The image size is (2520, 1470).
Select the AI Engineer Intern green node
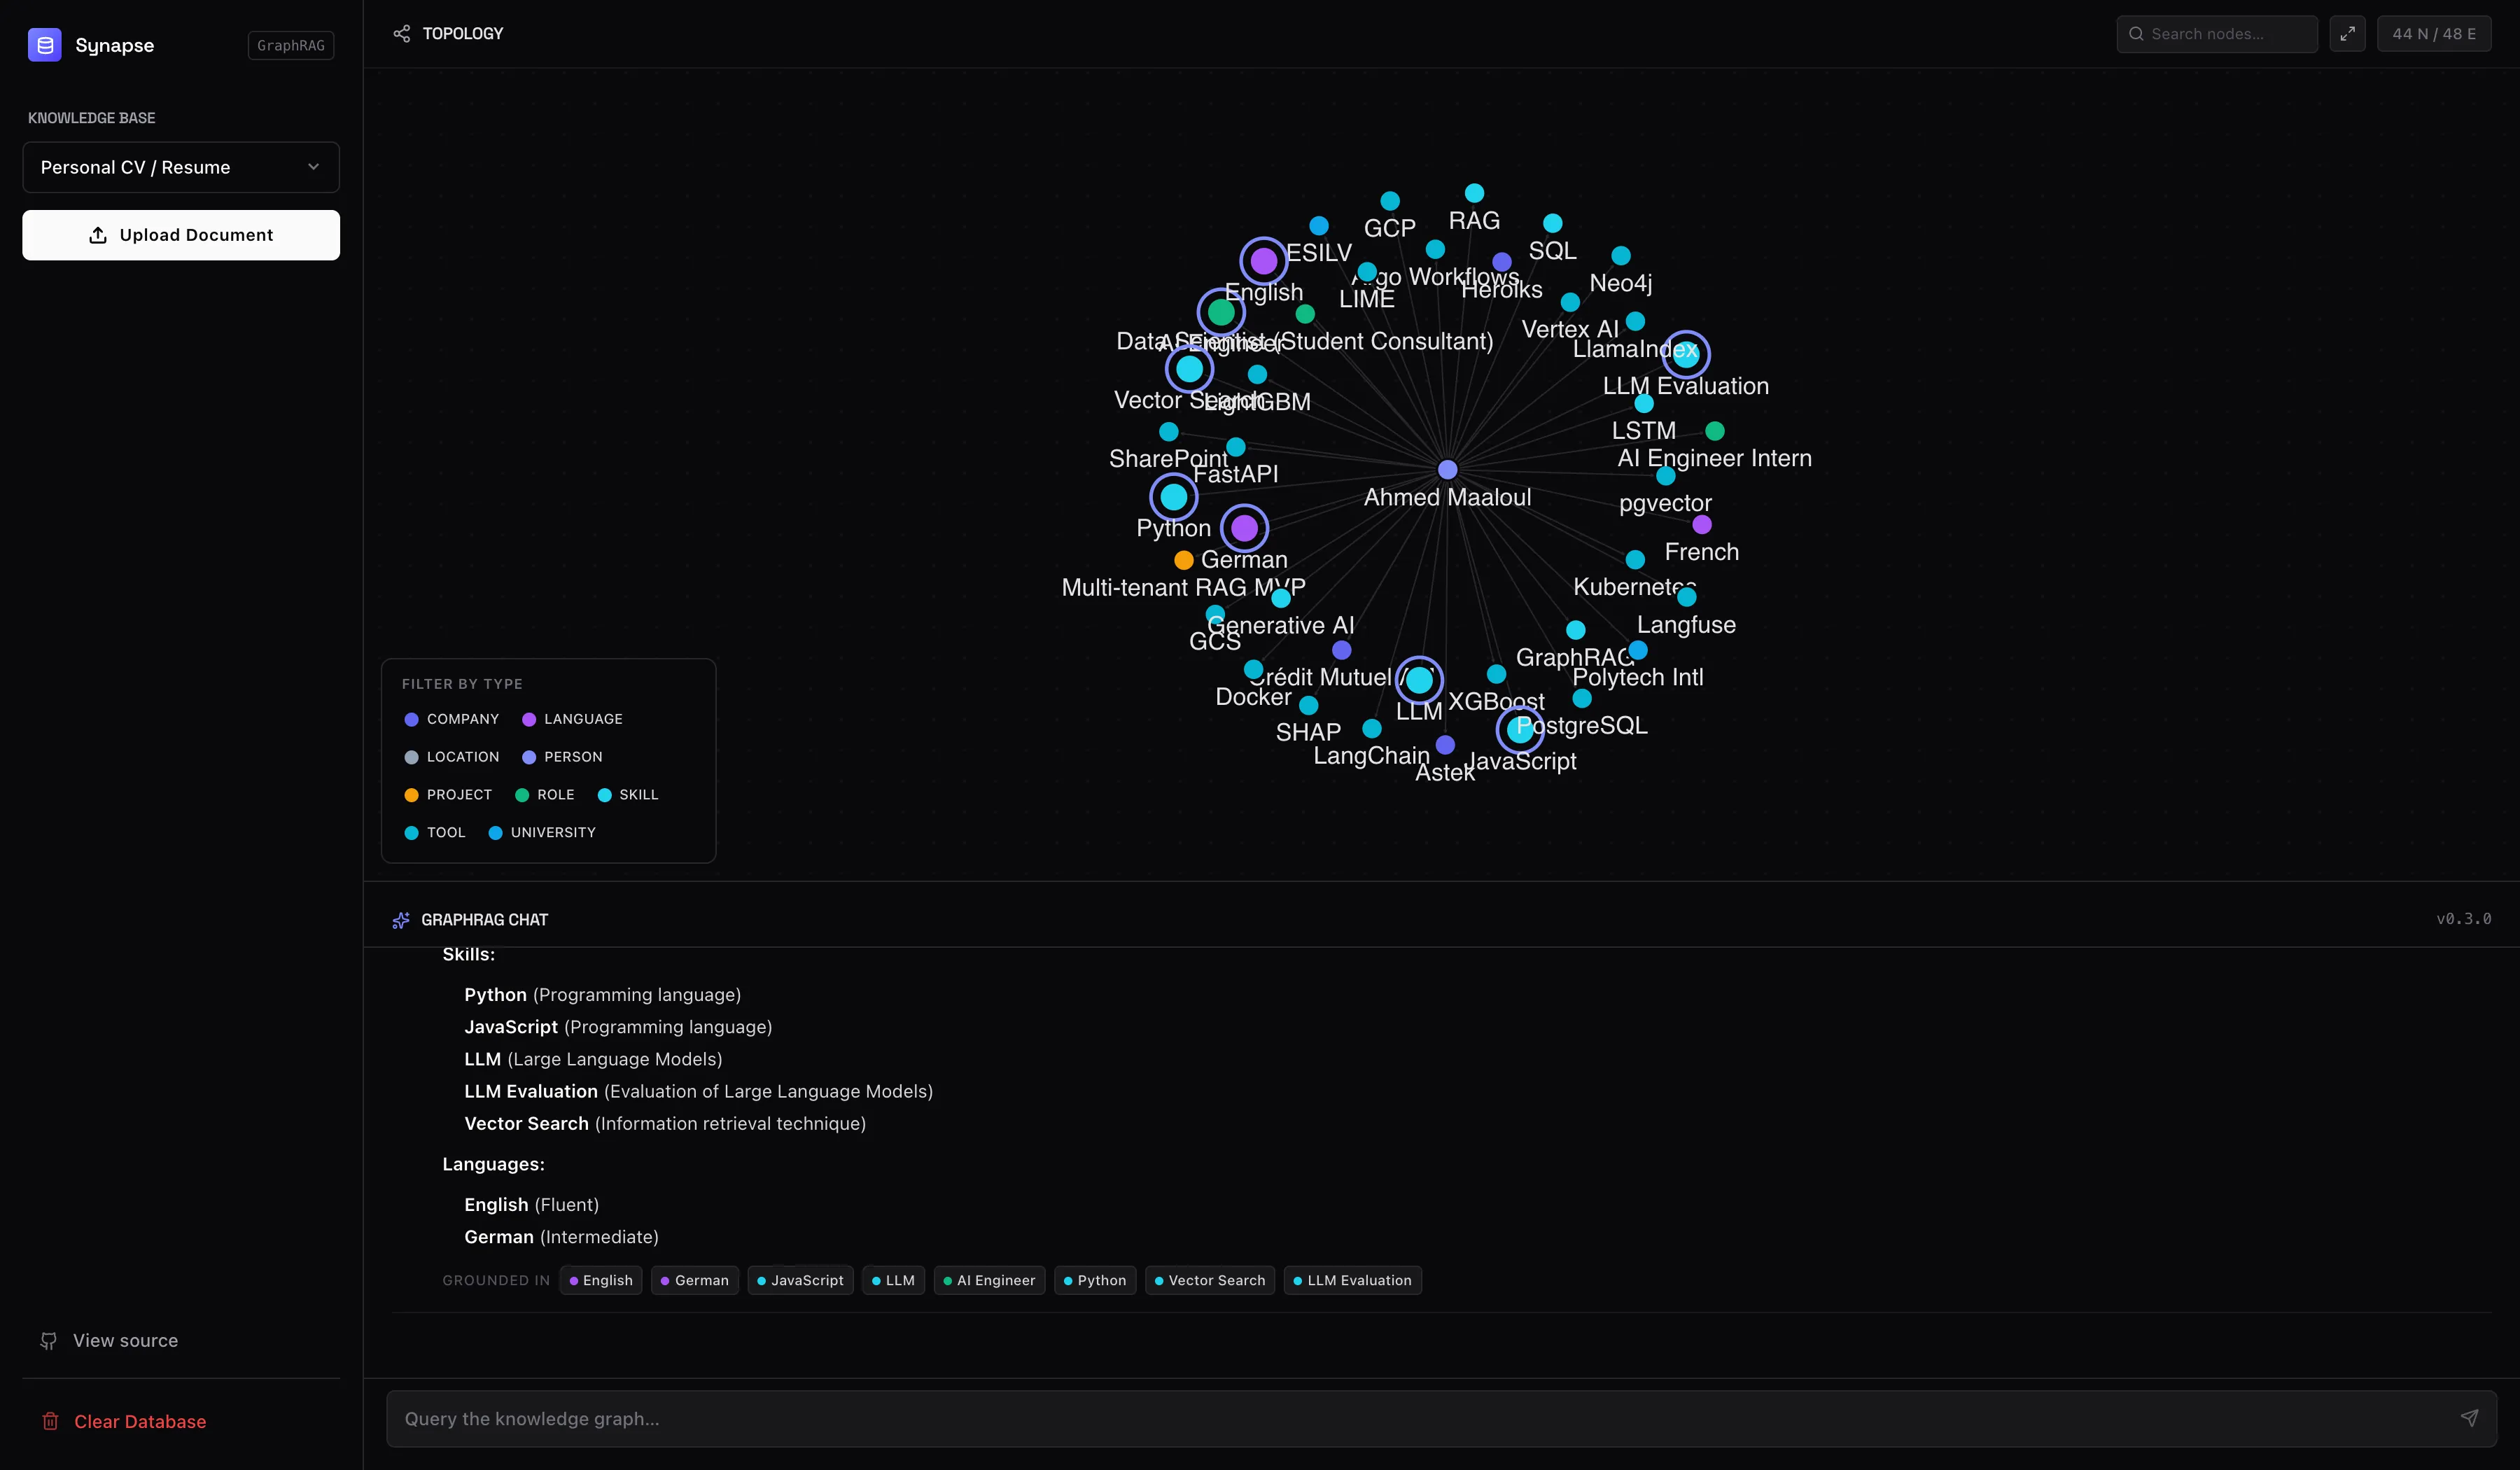point(1715,430)
